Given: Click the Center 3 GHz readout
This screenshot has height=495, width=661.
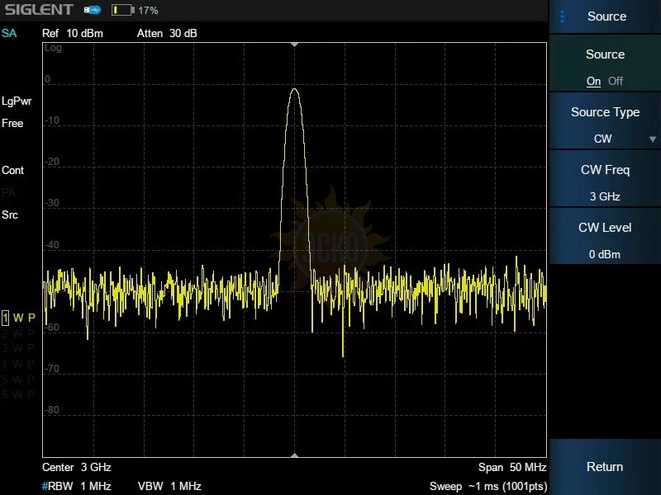Looking at the screenshot, I should click(x=77, y=467).
